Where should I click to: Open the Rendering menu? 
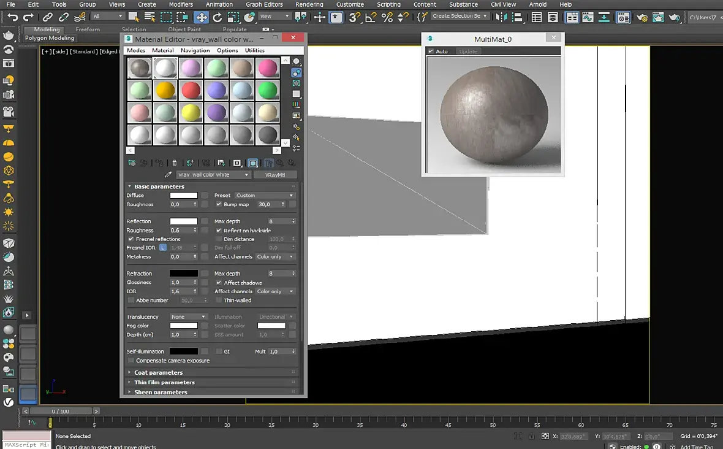309,4
